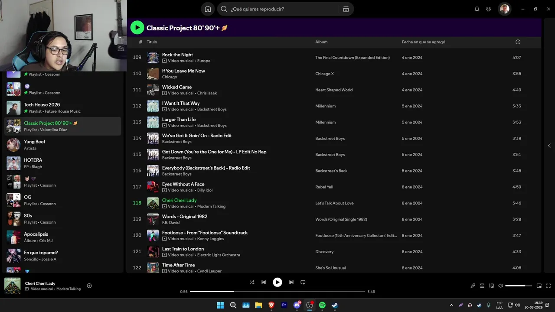The height and width of the screenshot is (312, 555).
Task: Toggle repeat mode
Action: point(303,282)
